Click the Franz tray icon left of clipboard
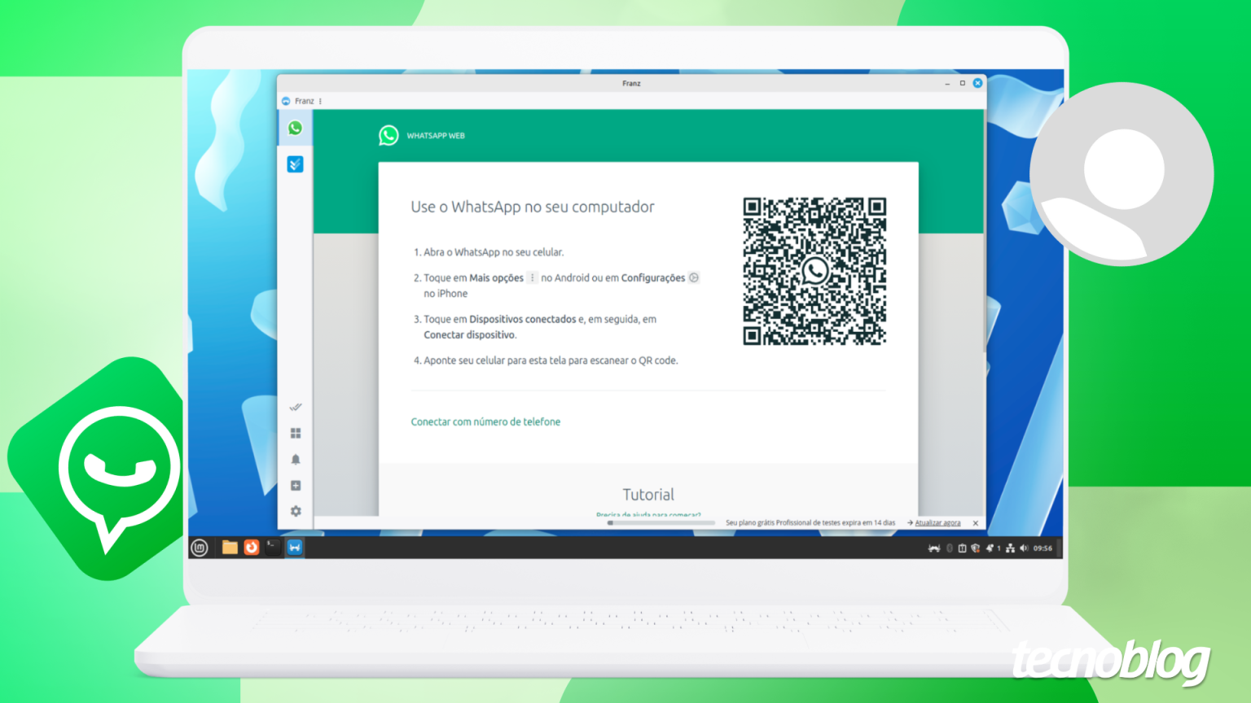The image size is (1251, 703). (x=934, y=548)
